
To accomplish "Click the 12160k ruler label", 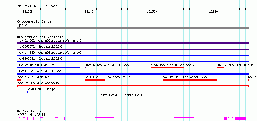I will (214, 12).
